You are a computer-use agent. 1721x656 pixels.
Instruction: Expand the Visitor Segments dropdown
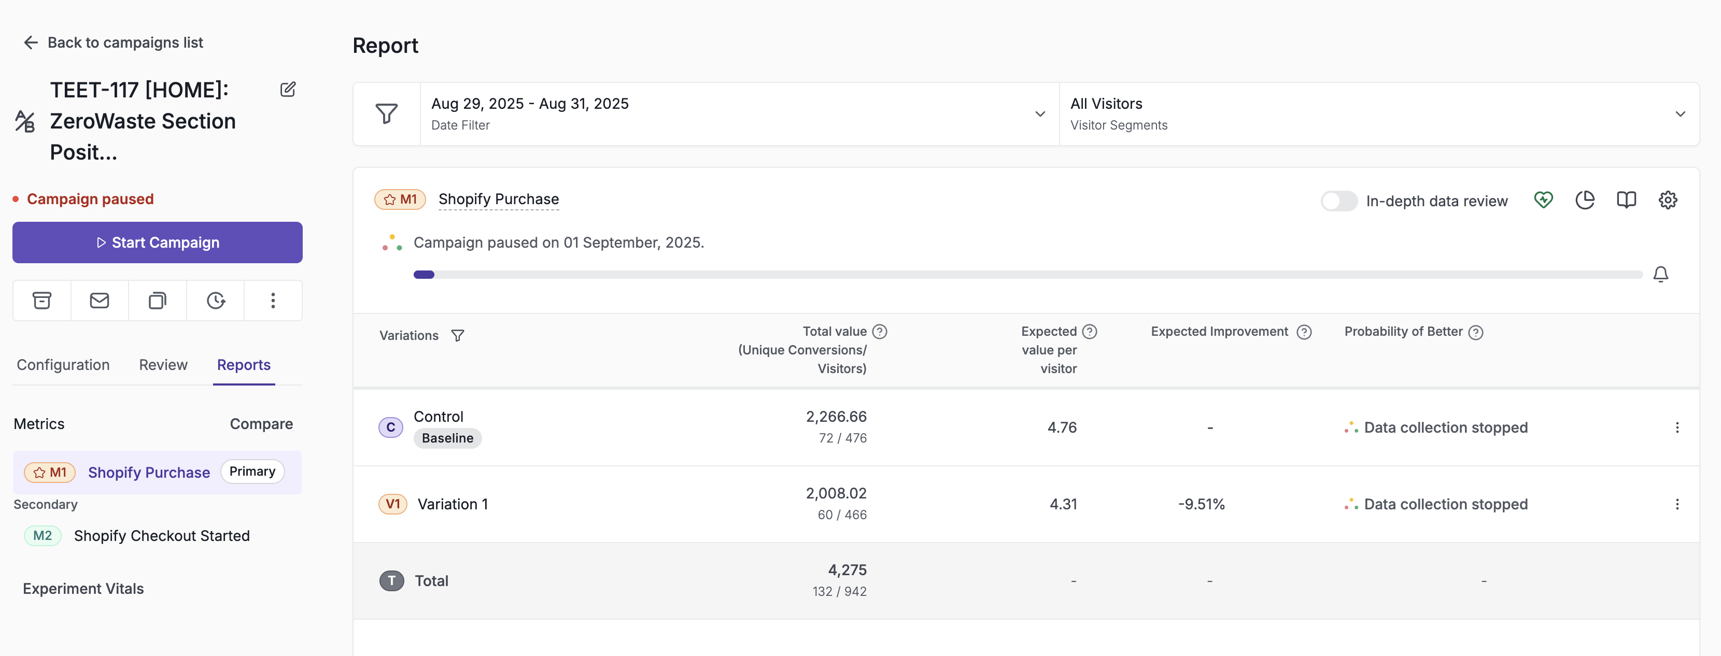pyautogui.click(x=1379, y=113)
